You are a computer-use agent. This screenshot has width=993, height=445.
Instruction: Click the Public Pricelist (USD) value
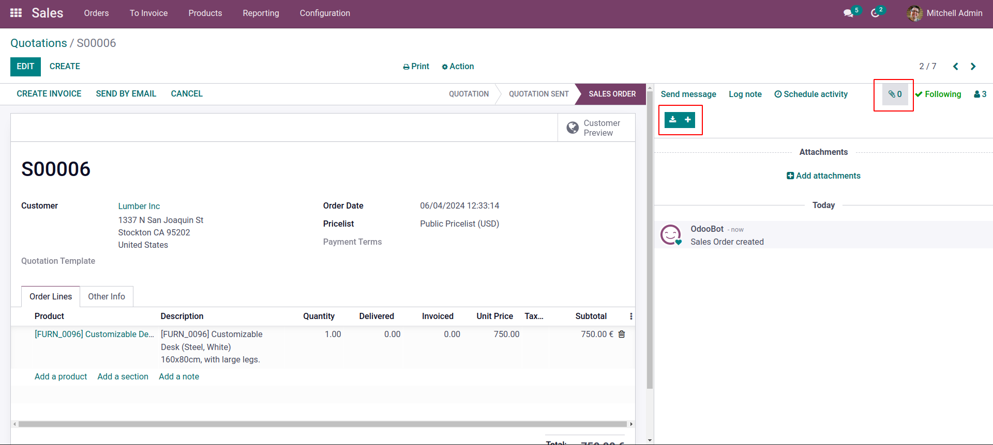[460, 224]
